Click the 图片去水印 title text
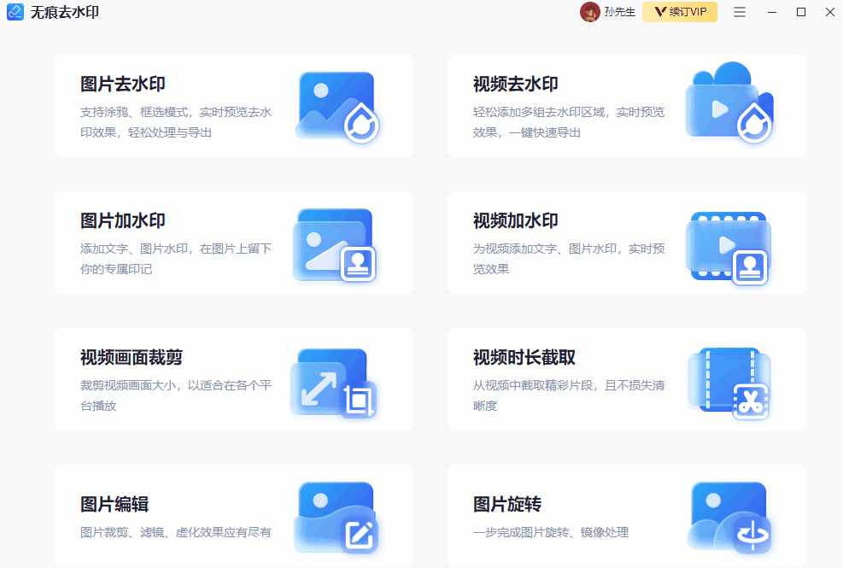The image size is (843, 568). click(x=123, y=84)
